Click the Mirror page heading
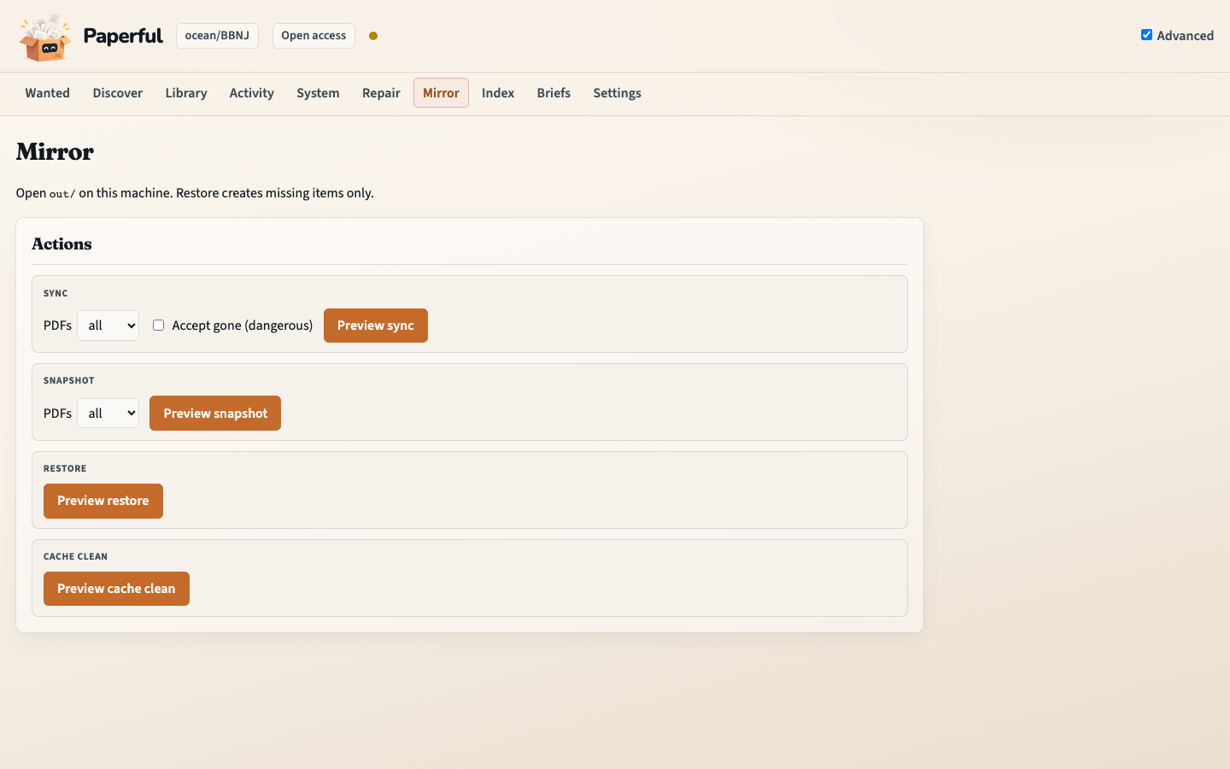This screenshot has width=1230, height=769. pos(55,152)
